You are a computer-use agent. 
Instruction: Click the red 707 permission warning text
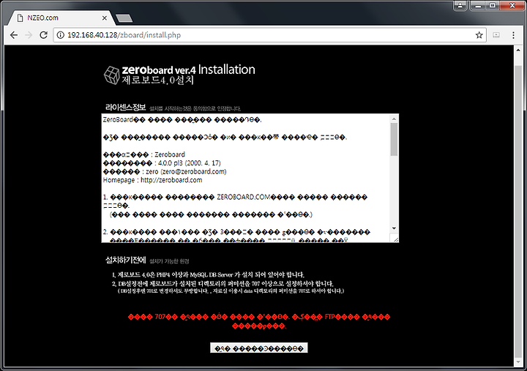tap(259, 321)
